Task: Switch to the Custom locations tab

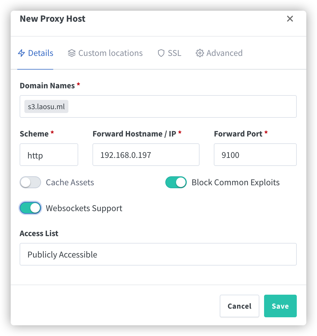Action: click(x=105, y=53)
